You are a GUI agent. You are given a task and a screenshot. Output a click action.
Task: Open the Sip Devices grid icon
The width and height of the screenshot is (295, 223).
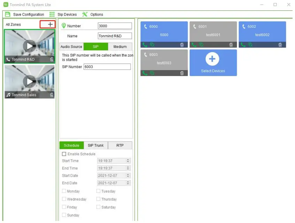tap(52, 15)
